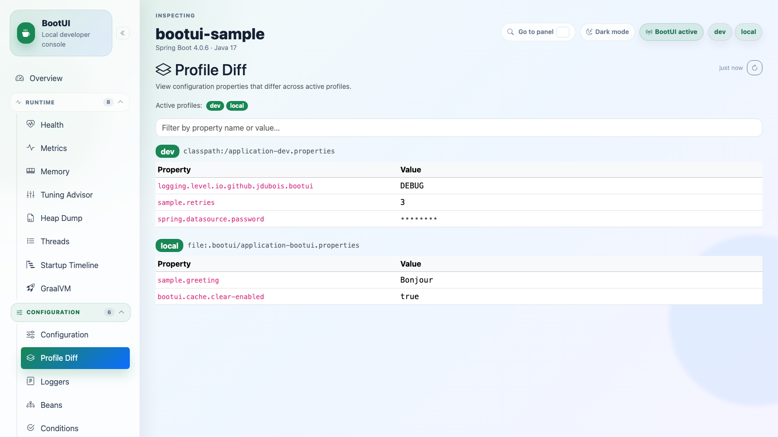Click the local pill in top bar
Screen dimensions: 778x437
[x=748, y=32]
